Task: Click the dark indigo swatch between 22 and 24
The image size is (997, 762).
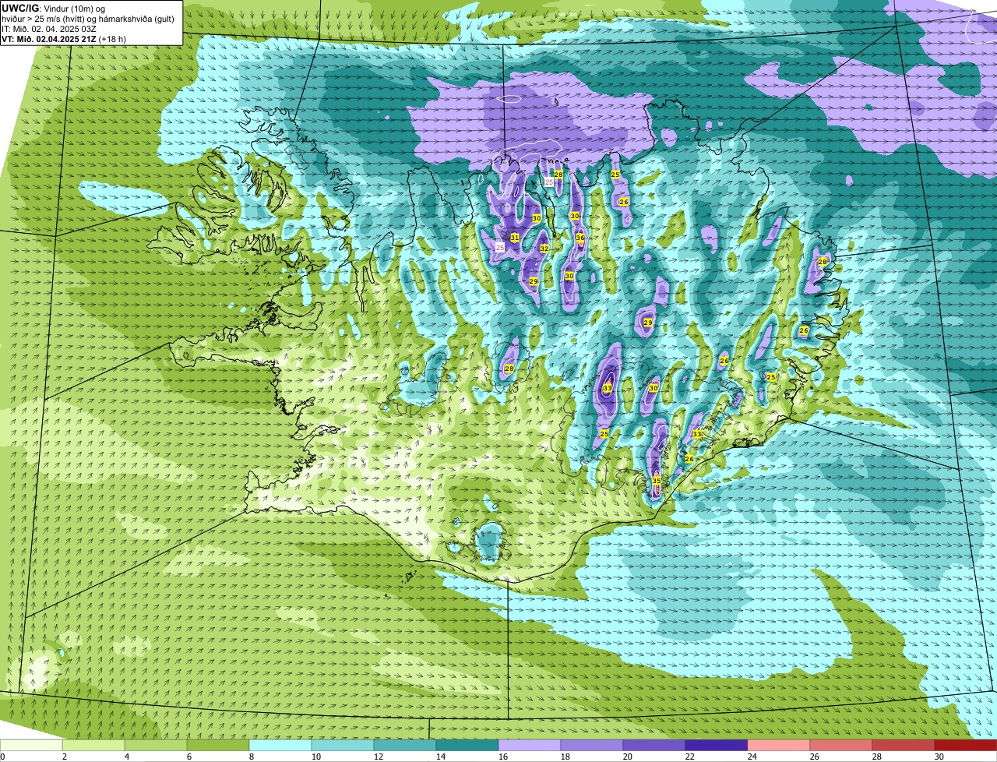Action: click(717, 745)
